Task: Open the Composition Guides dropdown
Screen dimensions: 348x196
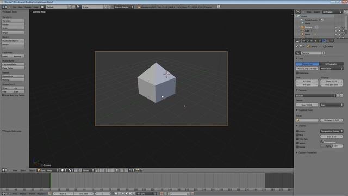Action: click(332, 131)
